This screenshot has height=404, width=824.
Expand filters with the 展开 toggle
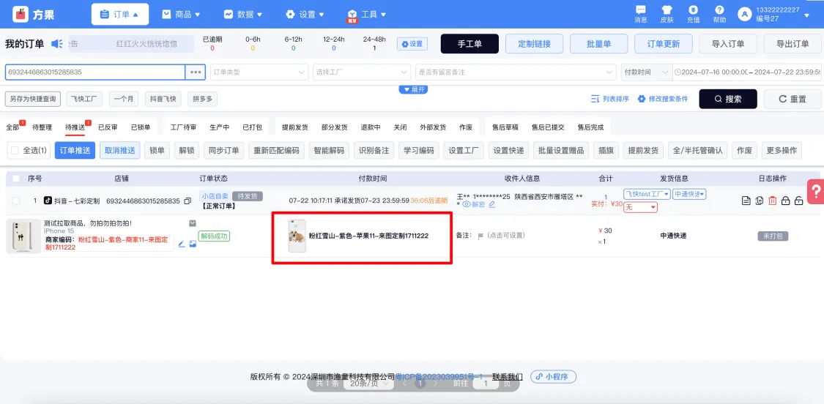tap(413, 89)
